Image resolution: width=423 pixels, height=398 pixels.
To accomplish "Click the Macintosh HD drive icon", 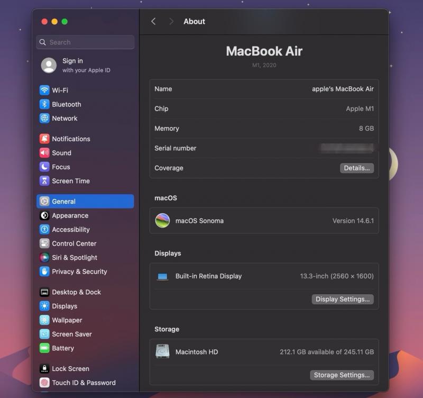I will point(162,351).
